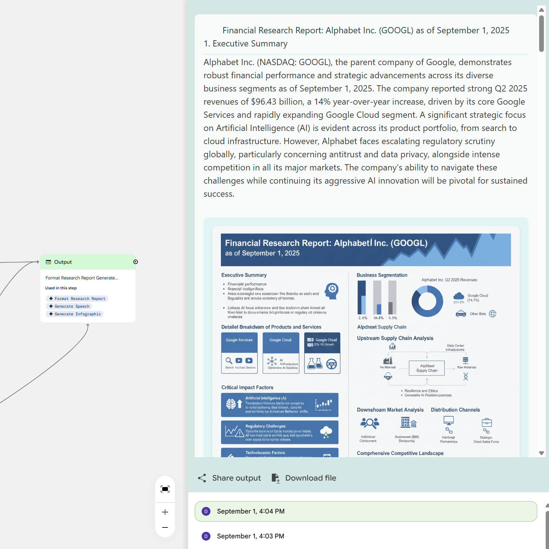The image size is (549, 549).
Task: Click the share icon beside Share output
Action: (x=202, y=478)
